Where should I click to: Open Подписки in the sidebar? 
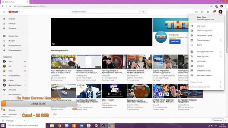pos(14,28)
